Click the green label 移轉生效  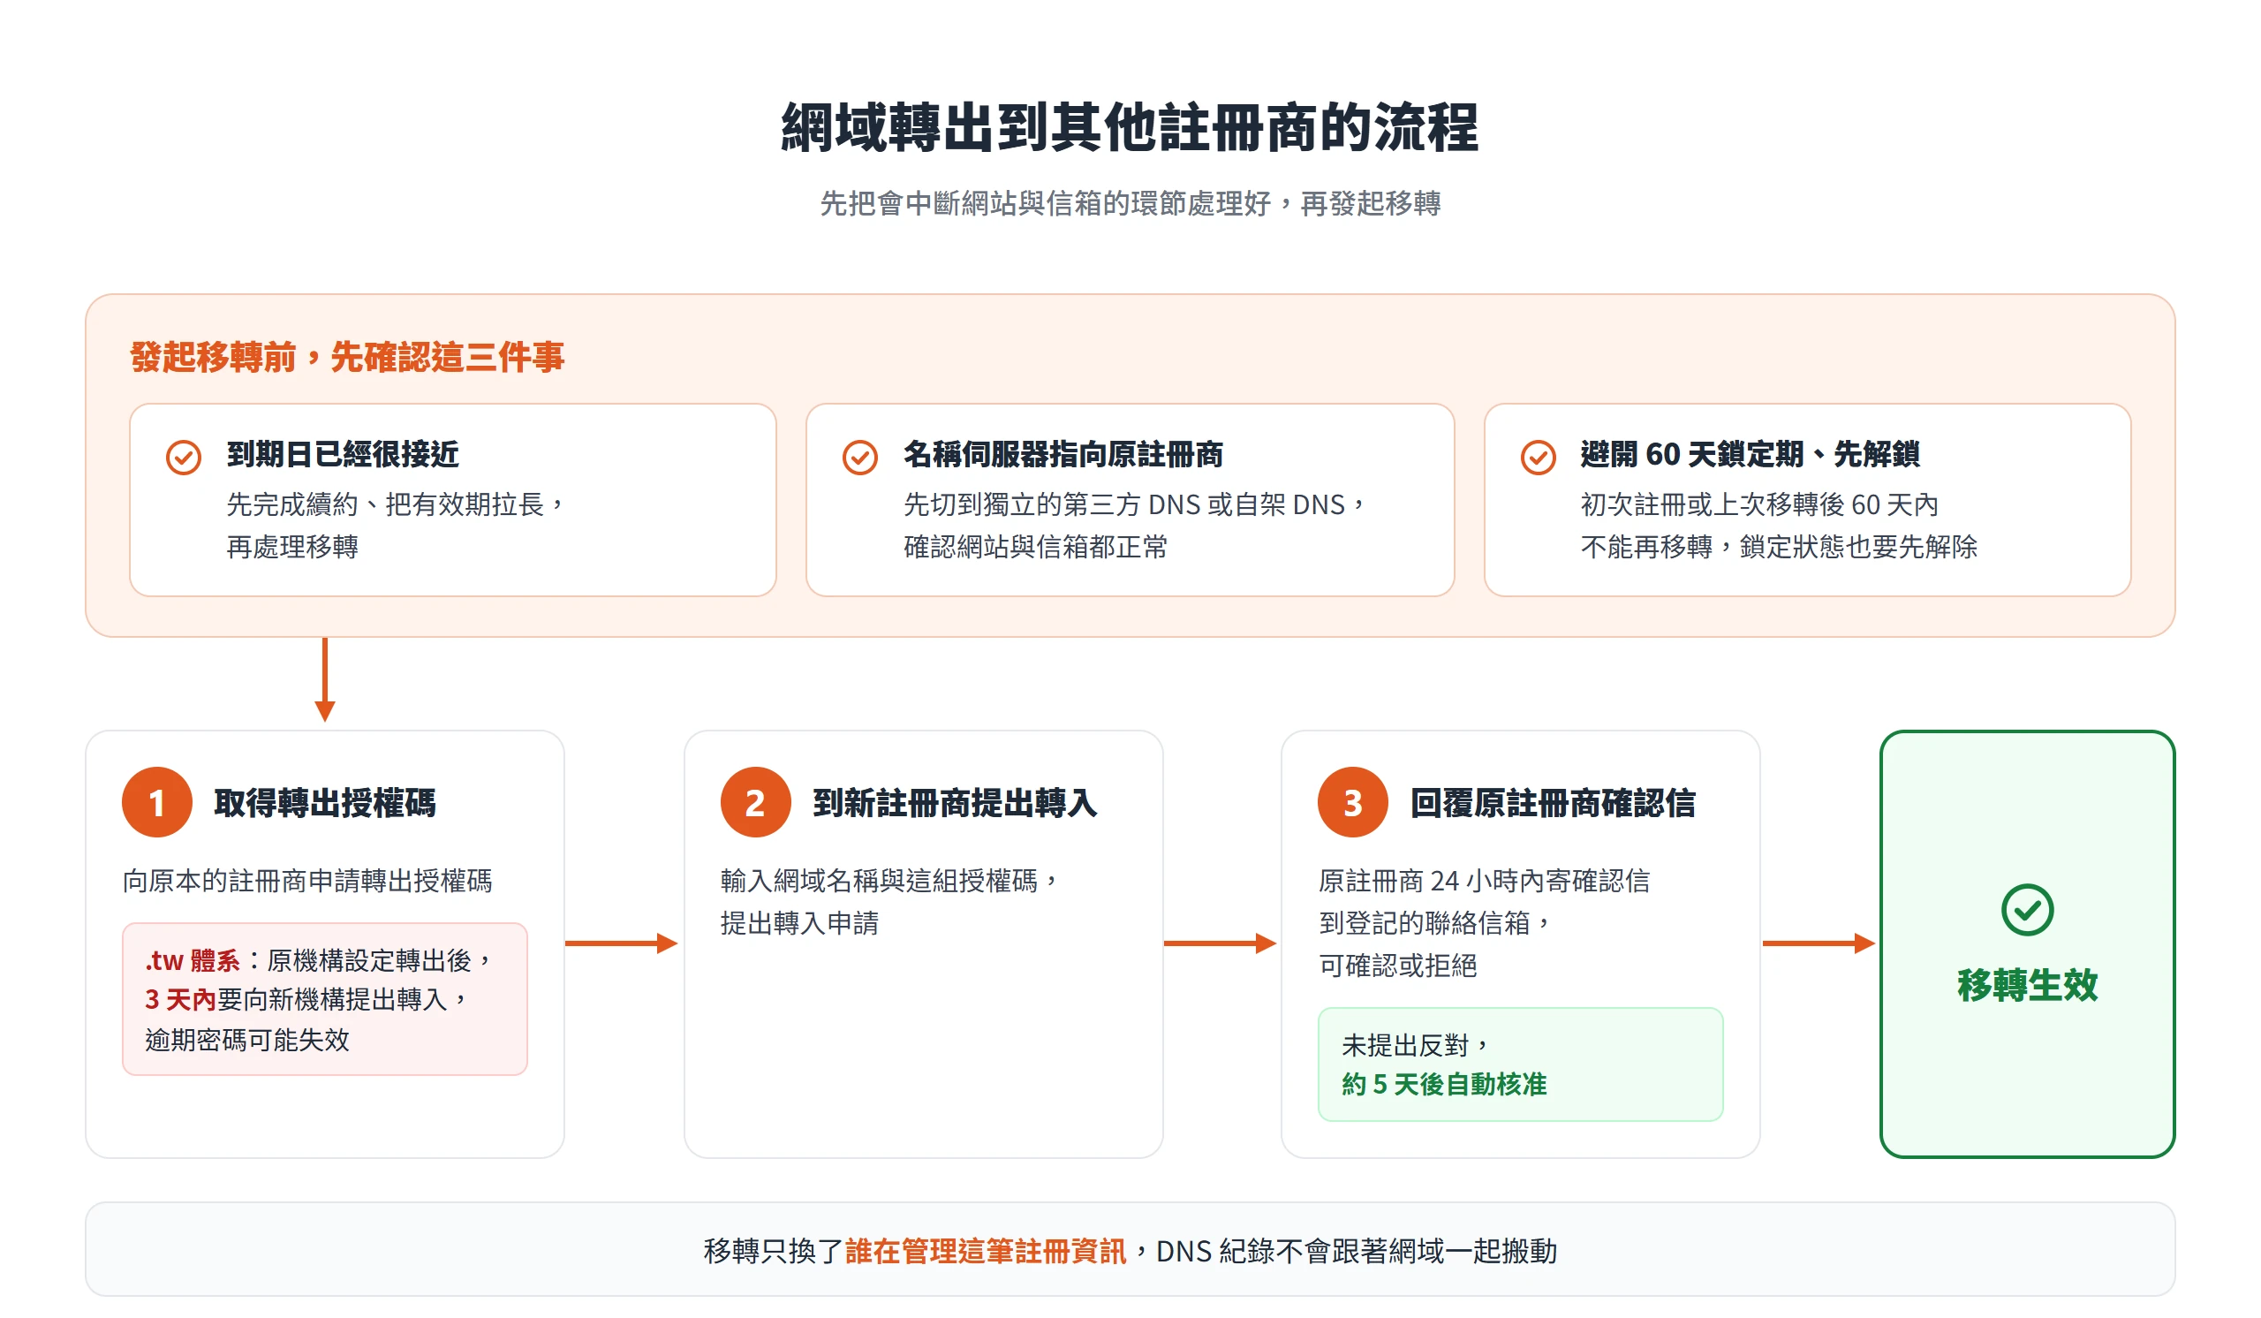[2028, 985]
